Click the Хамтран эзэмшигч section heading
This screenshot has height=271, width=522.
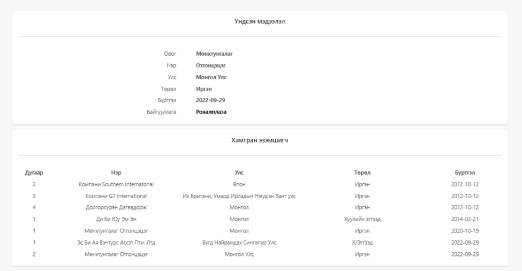point(260,140)
